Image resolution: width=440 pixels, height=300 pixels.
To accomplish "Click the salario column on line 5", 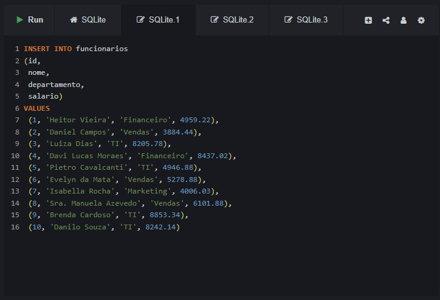I will tap(43, 96).
